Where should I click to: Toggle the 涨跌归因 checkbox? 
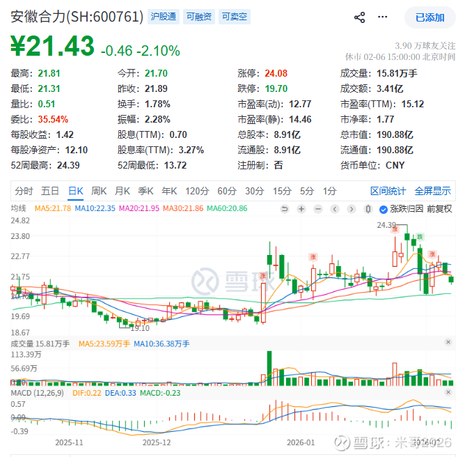383,210
